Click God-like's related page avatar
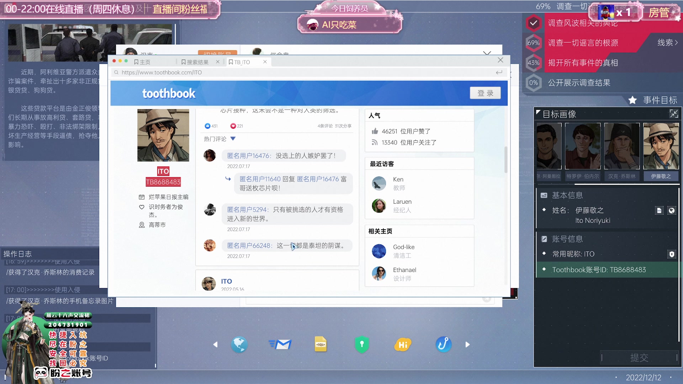The height and width of the screenshot is (384, 683). (379, 251)
